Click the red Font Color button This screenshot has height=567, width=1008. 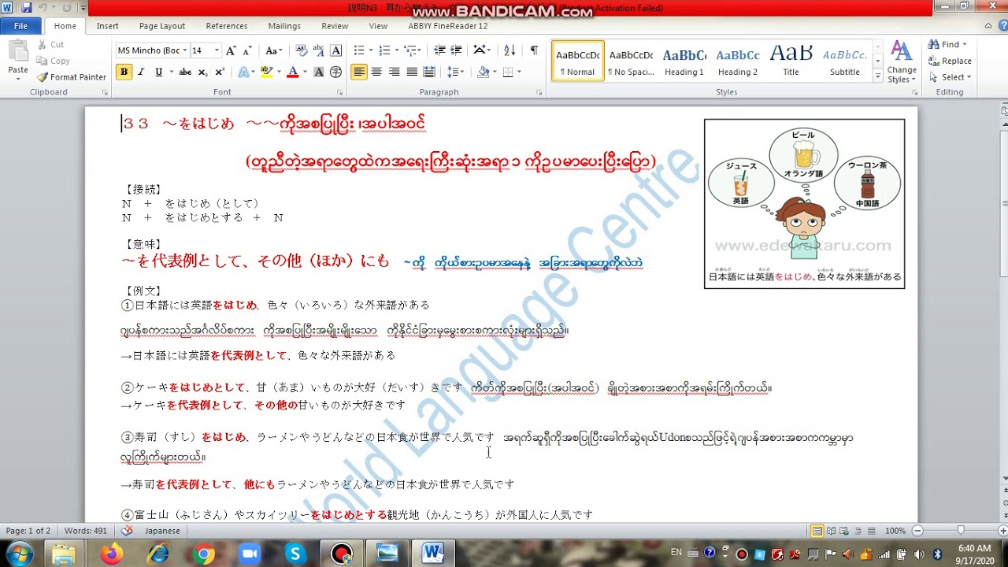tap(292, 72)
